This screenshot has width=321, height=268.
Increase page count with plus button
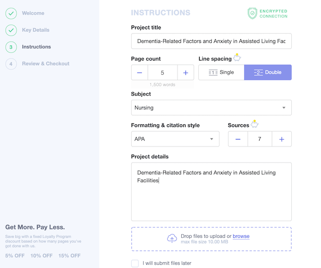click(186, 73)
